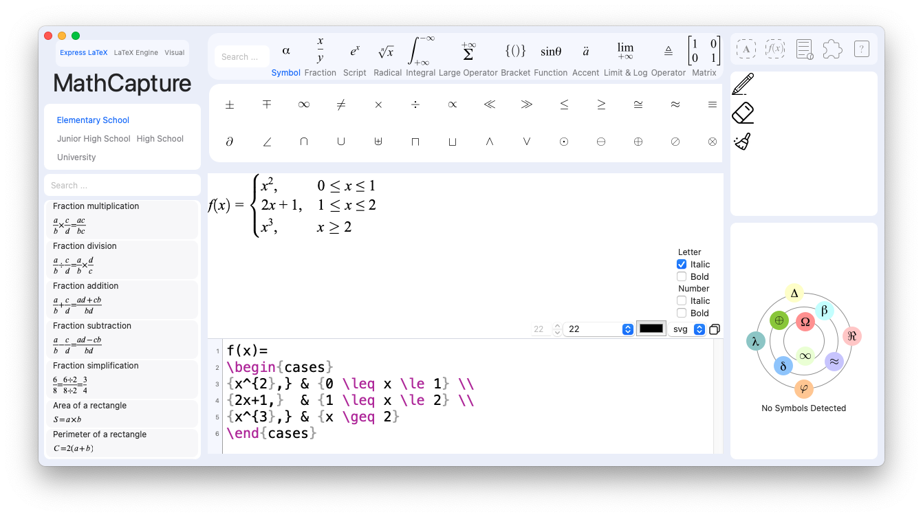This screenshot has width=923, height=517.
Task: Click the f(x) formula recognition icon
Action: point(774,49)
